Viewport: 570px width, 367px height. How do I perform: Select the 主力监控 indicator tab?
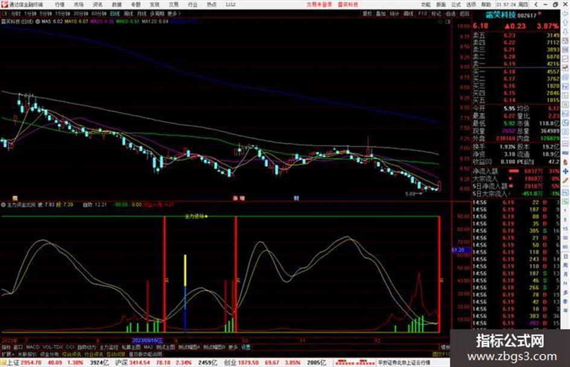109,347
